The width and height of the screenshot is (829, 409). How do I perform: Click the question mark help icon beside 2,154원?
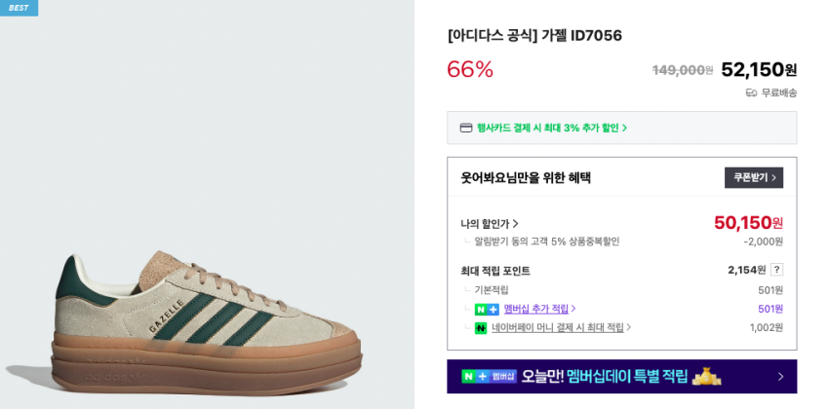pos(776,270)
